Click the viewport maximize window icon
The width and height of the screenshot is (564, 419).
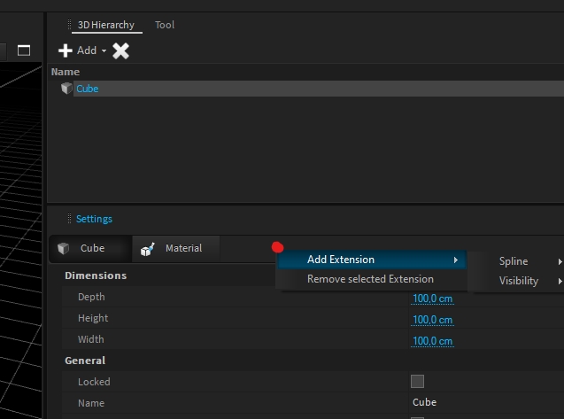pos(24,50)
